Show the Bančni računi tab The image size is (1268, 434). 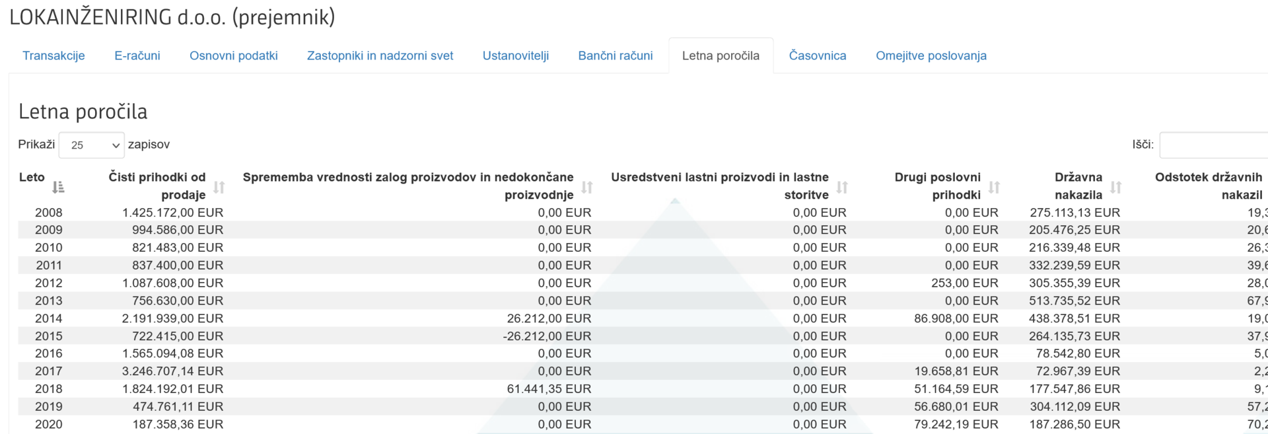pyautogui.click(x=616, y=55)
